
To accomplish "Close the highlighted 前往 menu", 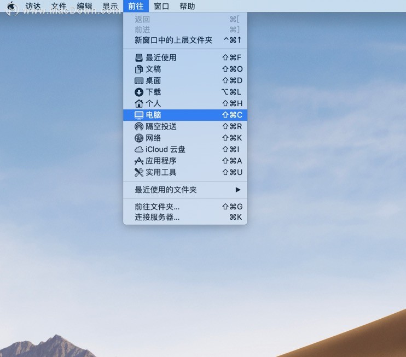I will (x=136, y=6).
